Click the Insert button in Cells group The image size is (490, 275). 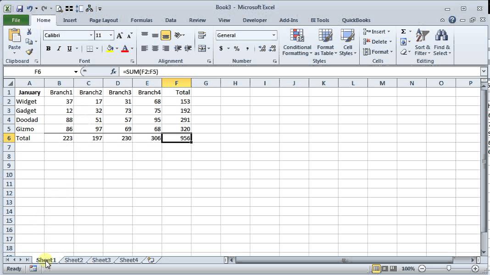pos(377,31)
